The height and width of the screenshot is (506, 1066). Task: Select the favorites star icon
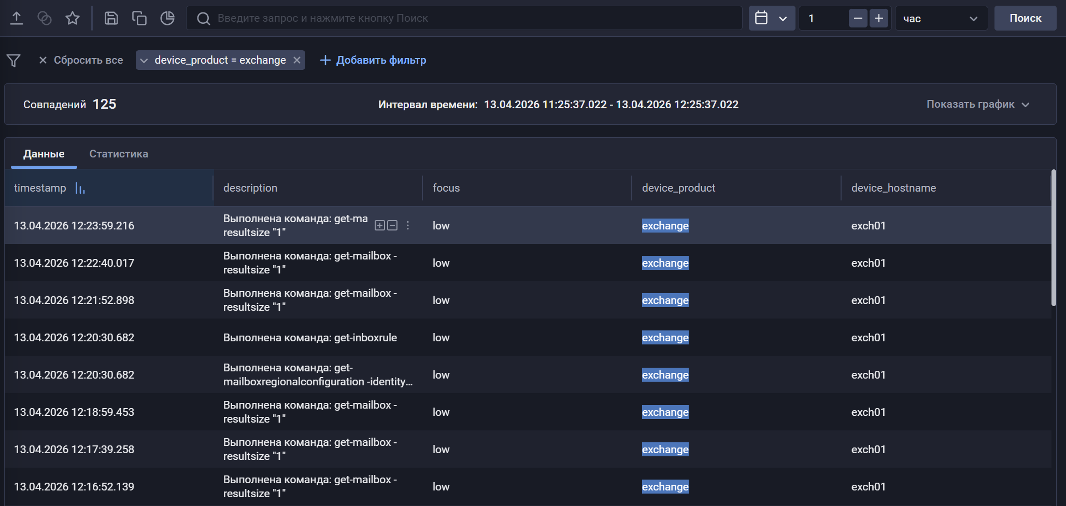(x=73, y=18)
